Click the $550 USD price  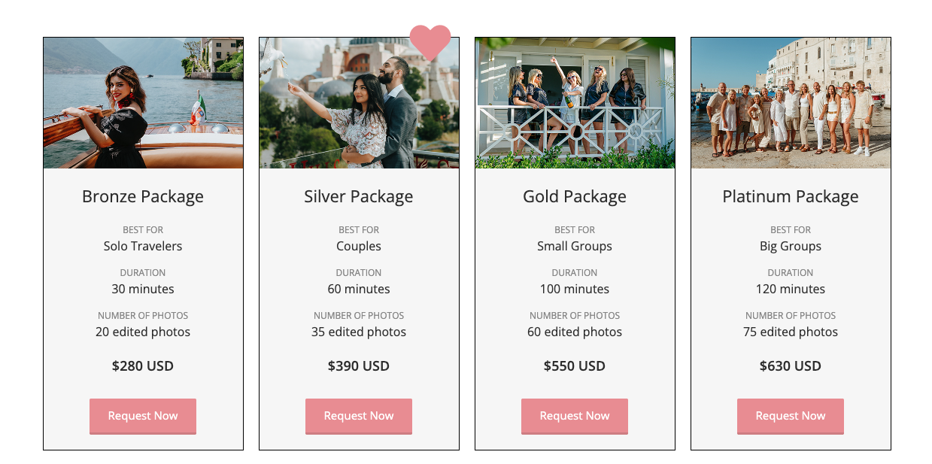point(575,366)
